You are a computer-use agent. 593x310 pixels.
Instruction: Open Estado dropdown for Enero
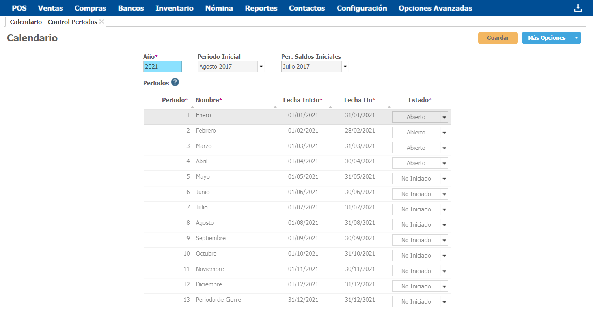[x=444, y=117]
